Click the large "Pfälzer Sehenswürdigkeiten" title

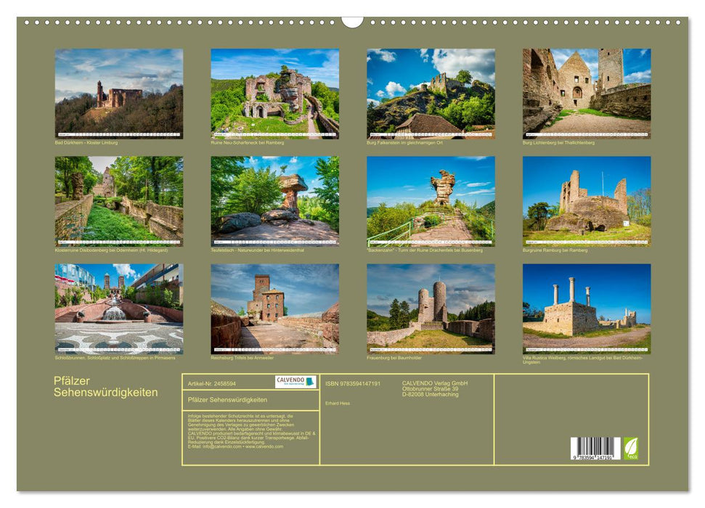pos(106,387)
